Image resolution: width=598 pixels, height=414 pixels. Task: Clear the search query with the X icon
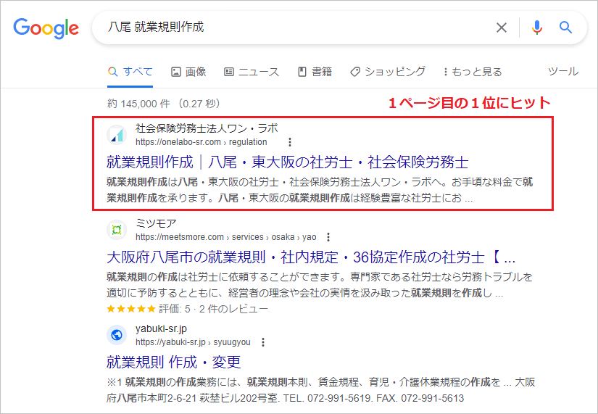tap(501, 28)
